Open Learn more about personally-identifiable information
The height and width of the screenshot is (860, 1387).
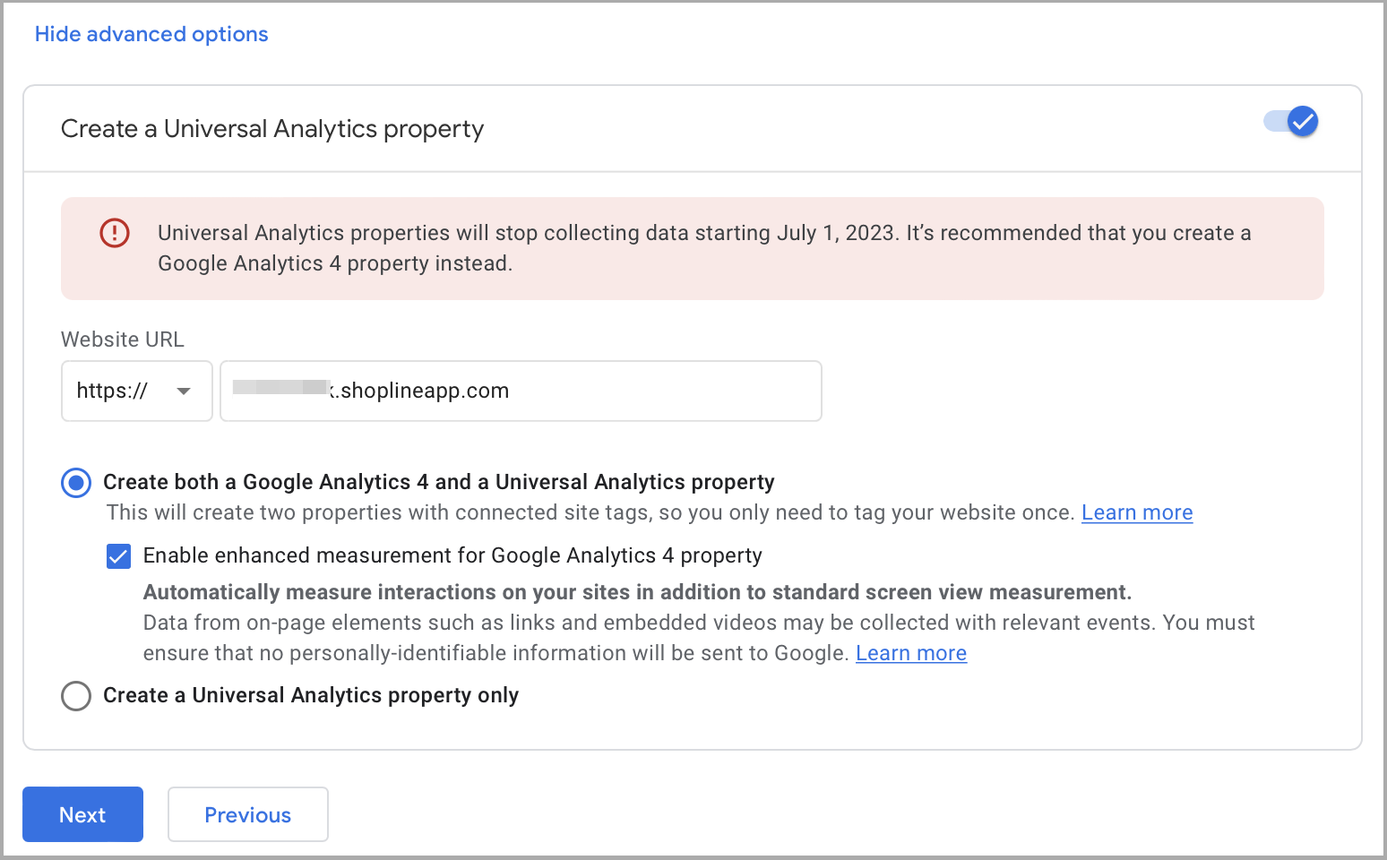(x=911, y=653)
